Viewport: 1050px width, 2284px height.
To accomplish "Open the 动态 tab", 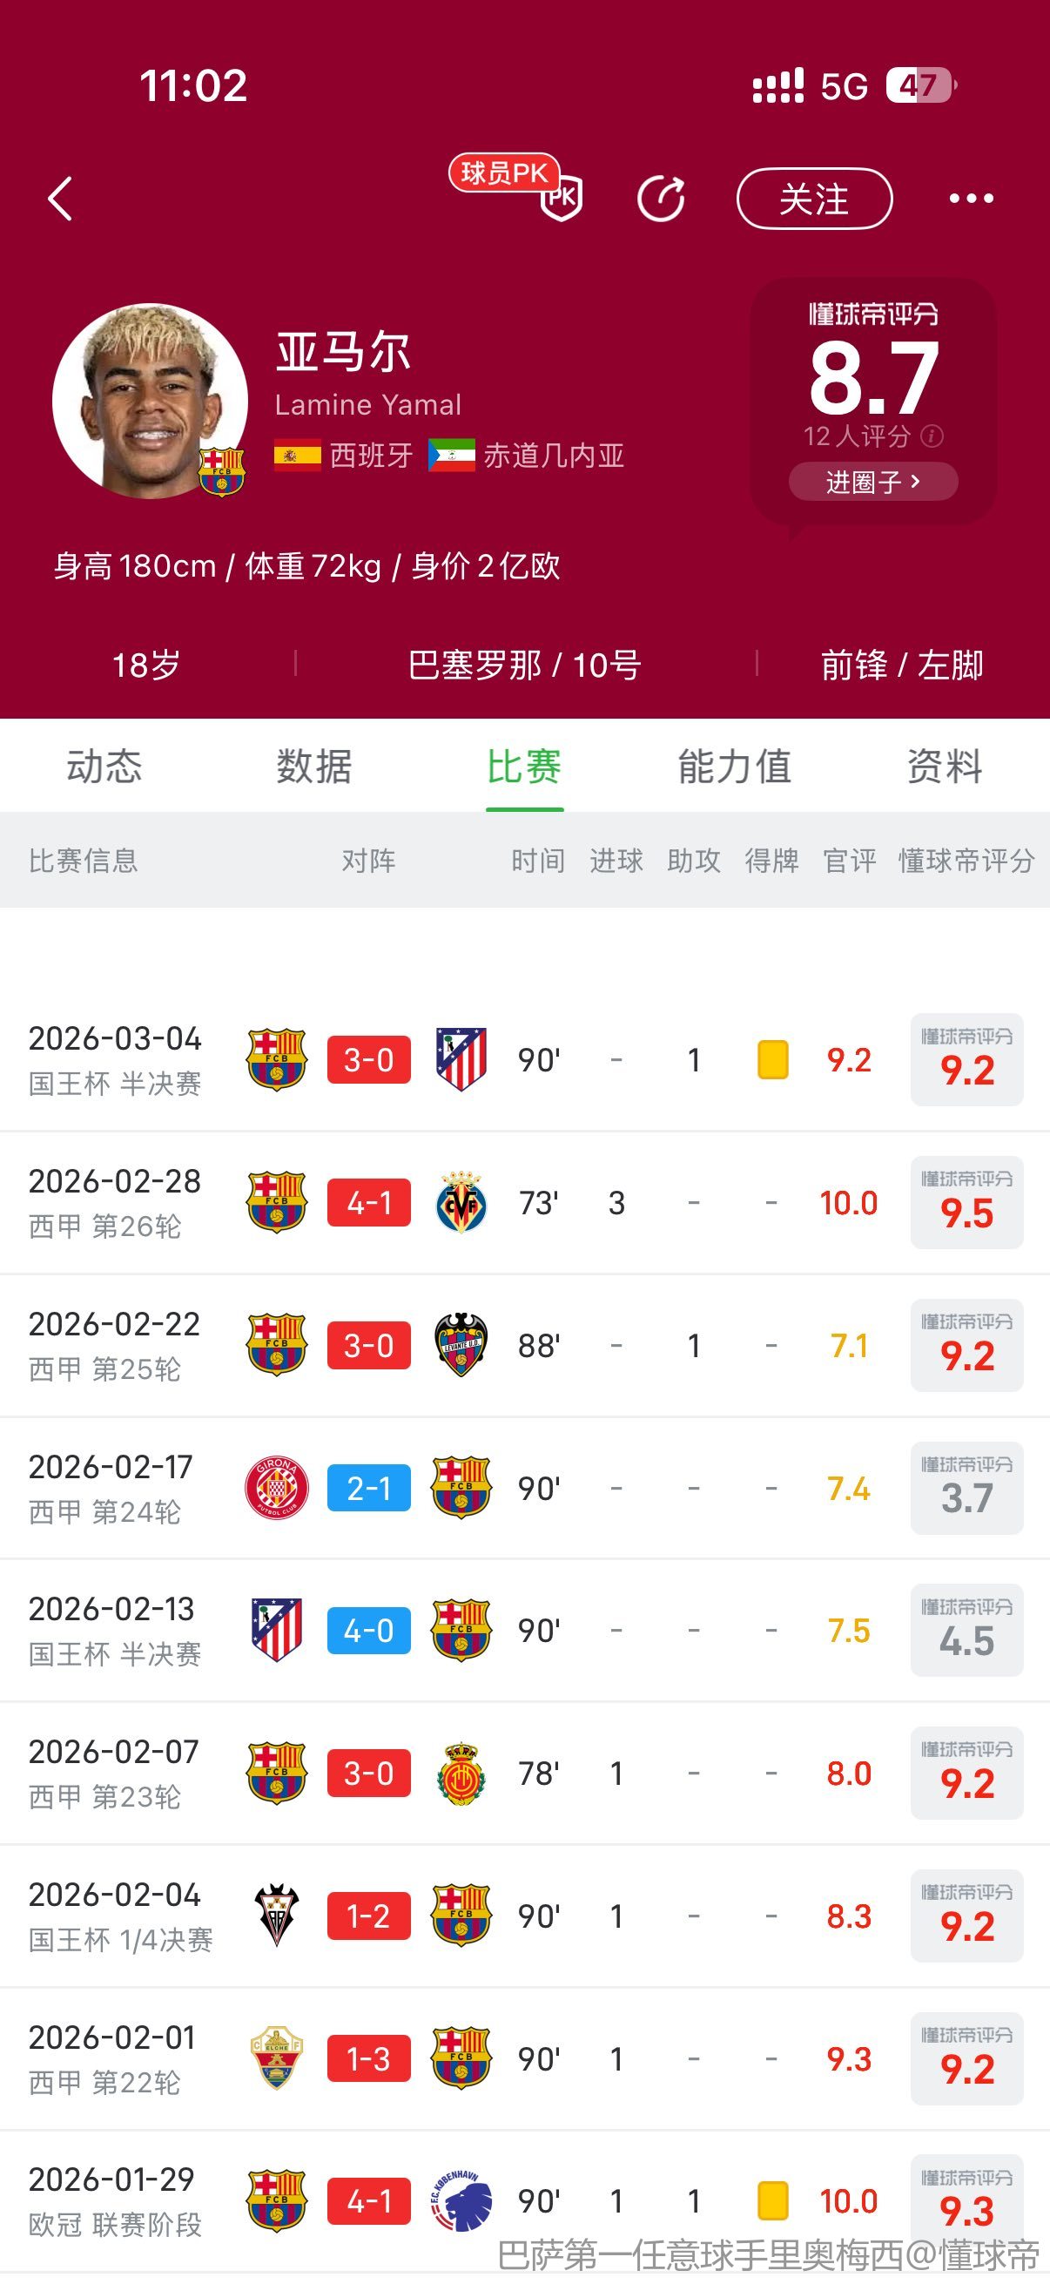I will coord(104,766).
